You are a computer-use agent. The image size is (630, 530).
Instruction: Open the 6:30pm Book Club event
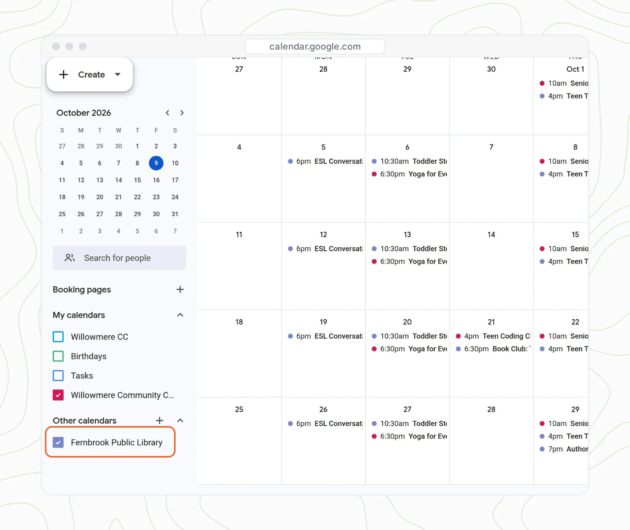click(x=493, y=349)
